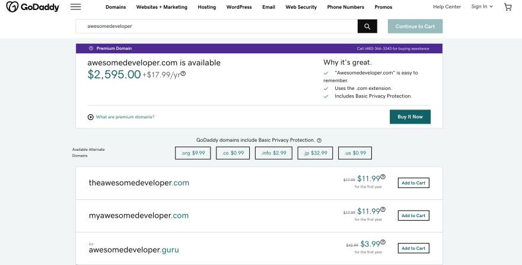Add myawesomedeveloper.com to cart

coord(413,215)
